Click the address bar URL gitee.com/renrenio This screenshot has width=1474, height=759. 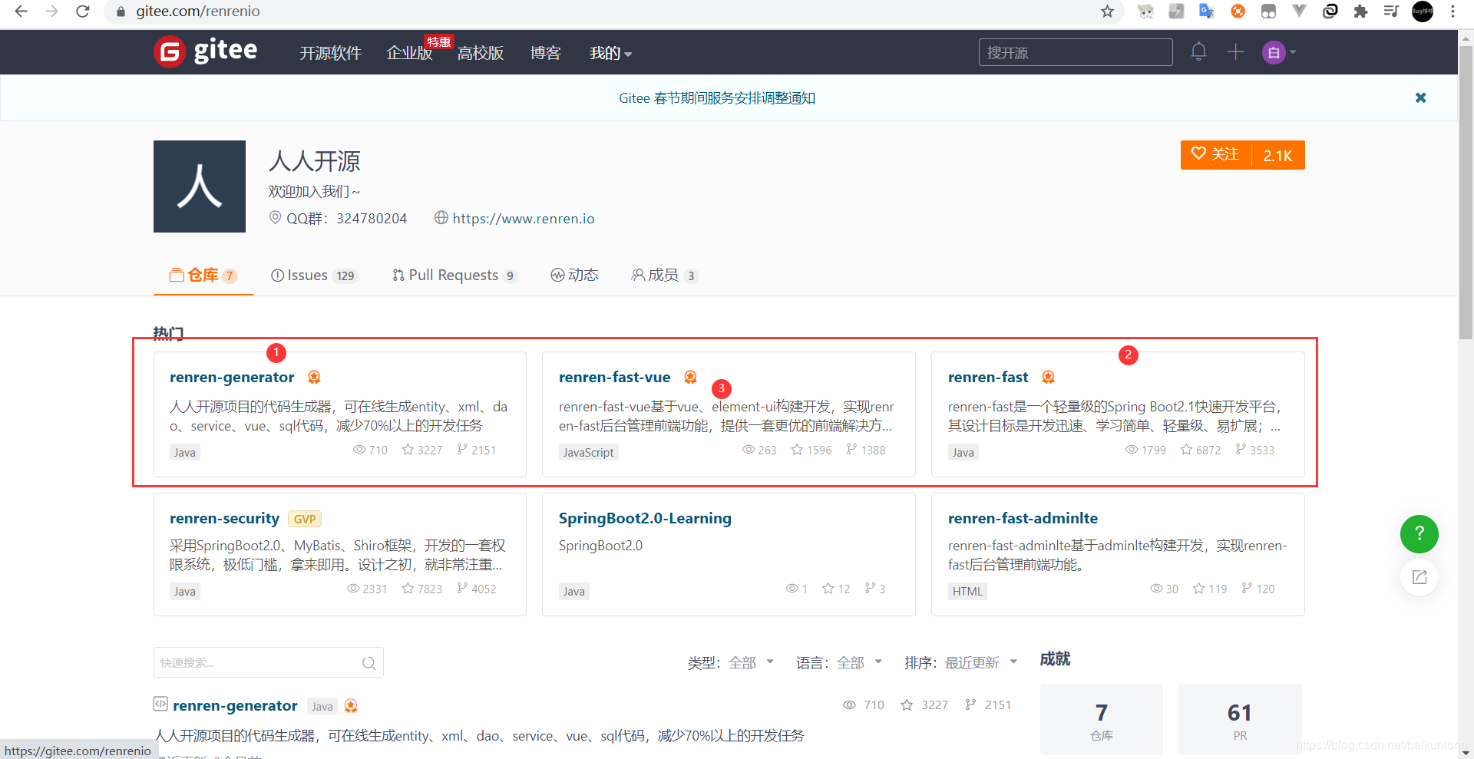coord(198,12)
